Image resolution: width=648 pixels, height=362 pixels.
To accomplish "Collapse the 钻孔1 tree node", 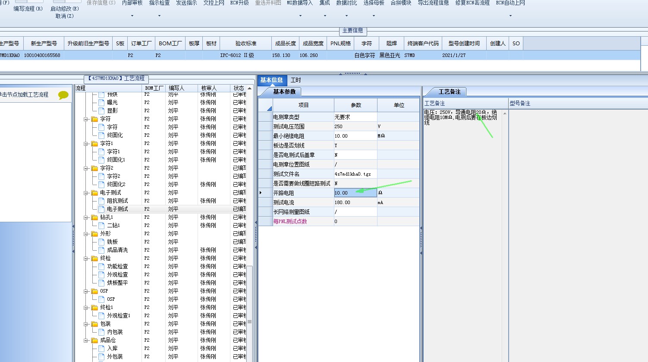I will (86, 217).
